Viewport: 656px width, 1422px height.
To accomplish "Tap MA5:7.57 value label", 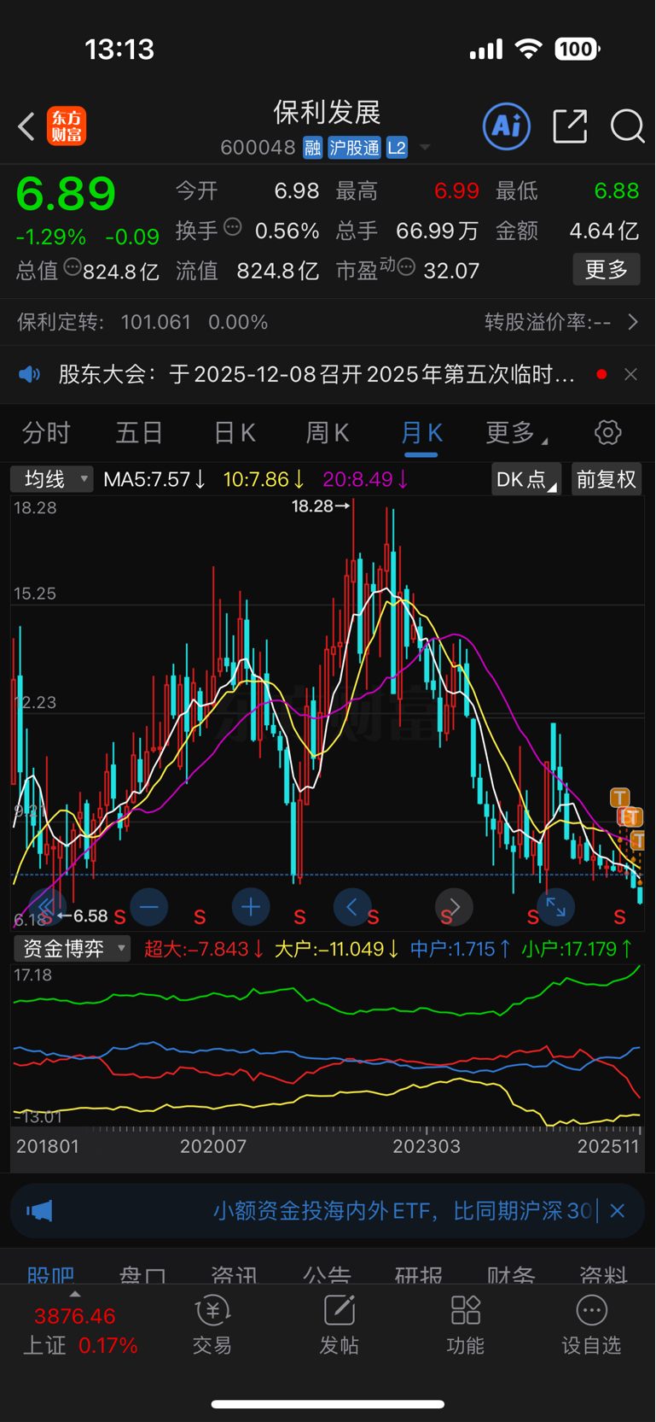I will point(154,479).
